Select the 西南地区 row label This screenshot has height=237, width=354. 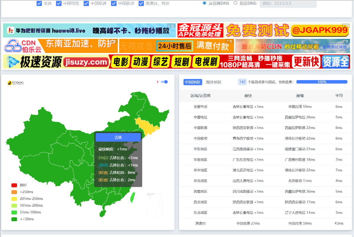[201, 191]
